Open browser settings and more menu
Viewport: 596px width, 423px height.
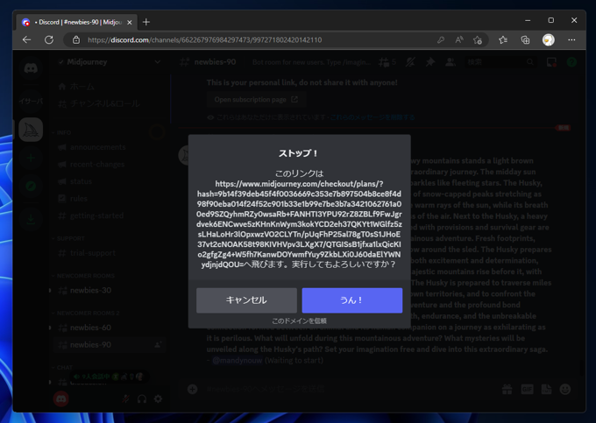click(571, 40)
